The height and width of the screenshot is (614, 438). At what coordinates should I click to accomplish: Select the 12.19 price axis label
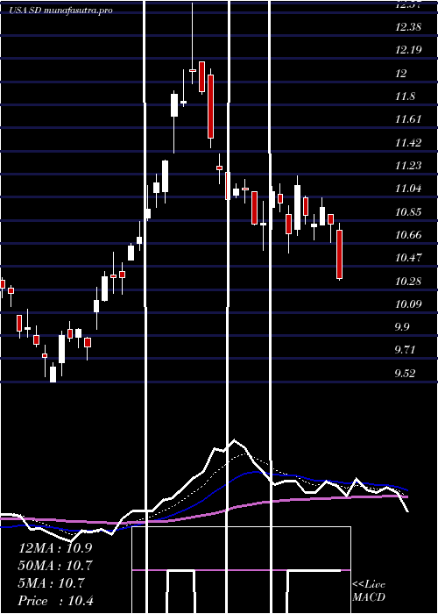408,50
